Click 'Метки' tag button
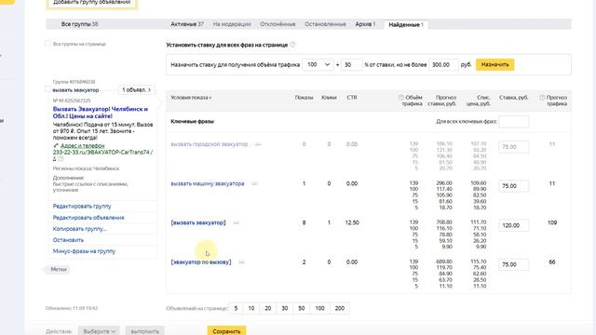 tap(59, 269)
